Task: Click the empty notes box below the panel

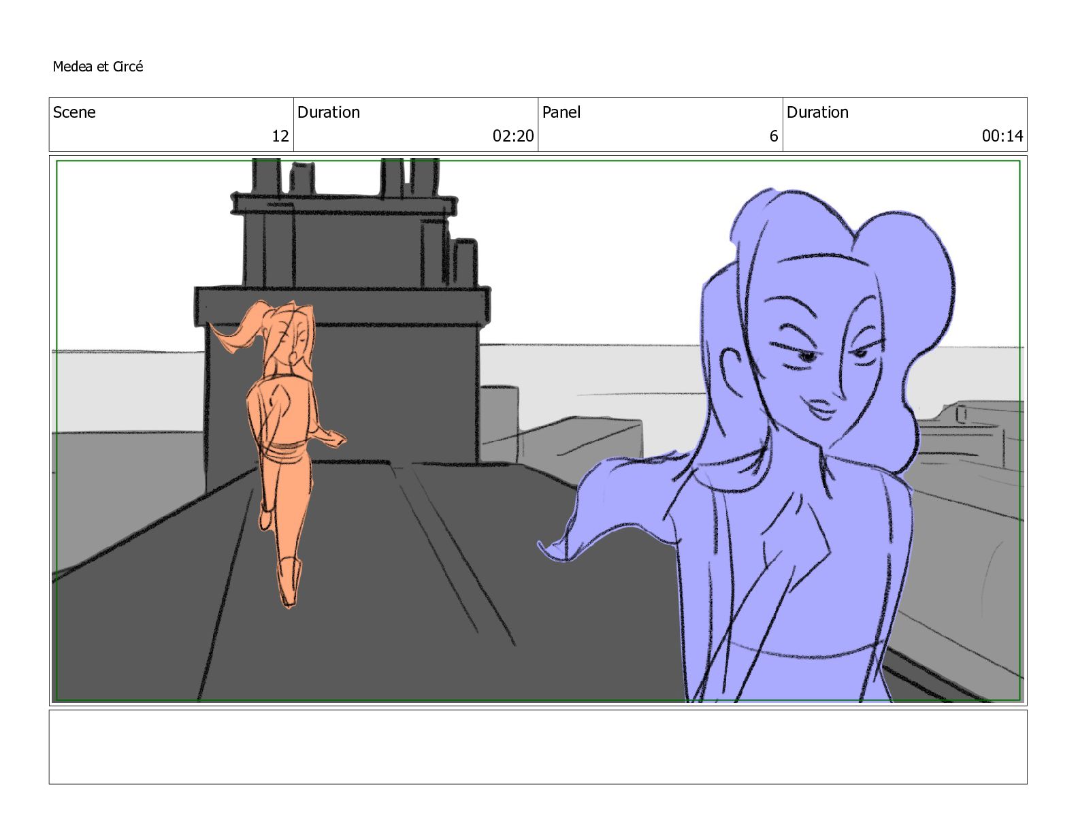Action: [538, 747]
